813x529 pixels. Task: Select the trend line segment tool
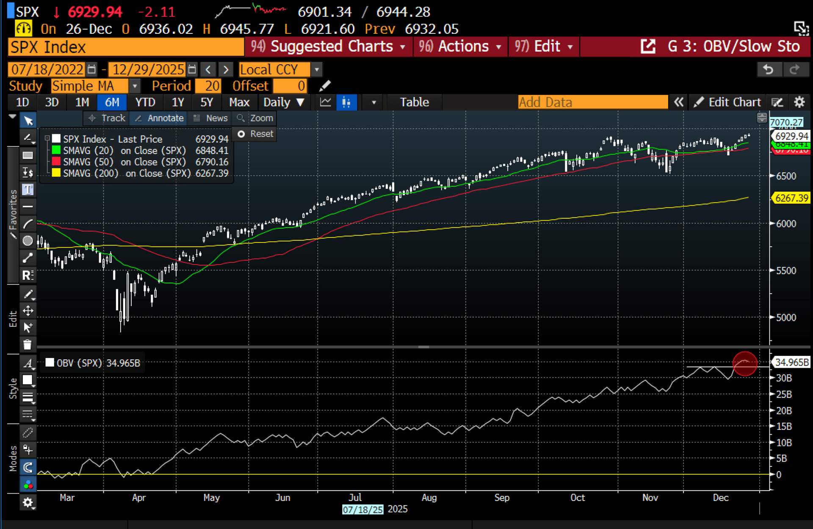(x=28, y=258)
